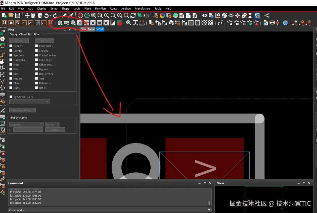Toggle the By Saved Query checkbox
Screen dimensions: 317x213
[x=11, y=97]
